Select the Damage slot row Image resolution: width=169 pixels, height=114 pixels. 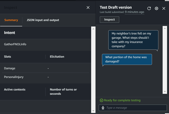point(45,68)
